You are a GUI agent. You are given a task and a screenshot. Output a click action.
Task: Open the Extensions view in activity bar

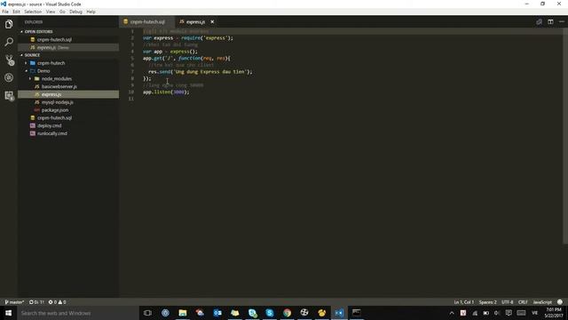(9, 95)
